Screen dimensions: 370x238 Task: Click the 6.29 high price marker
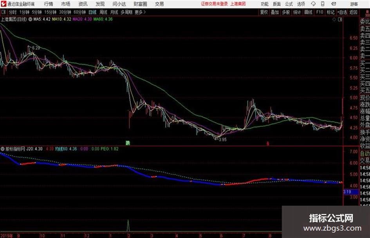click(36, 48)
